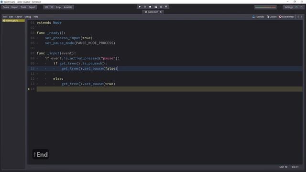Click line number 10 in the gutter

(33, 68)
